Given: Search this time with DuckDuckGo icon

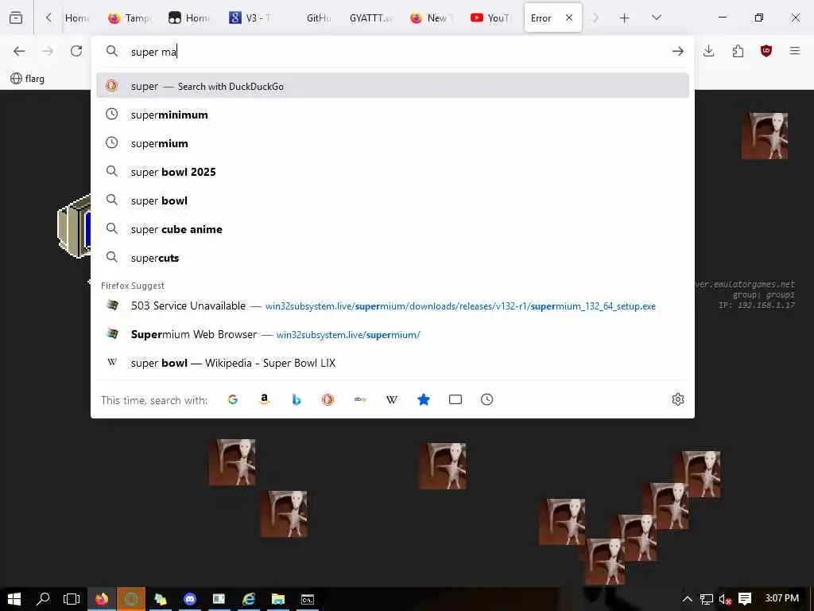Looking at the screenshot, I should 328,399.
